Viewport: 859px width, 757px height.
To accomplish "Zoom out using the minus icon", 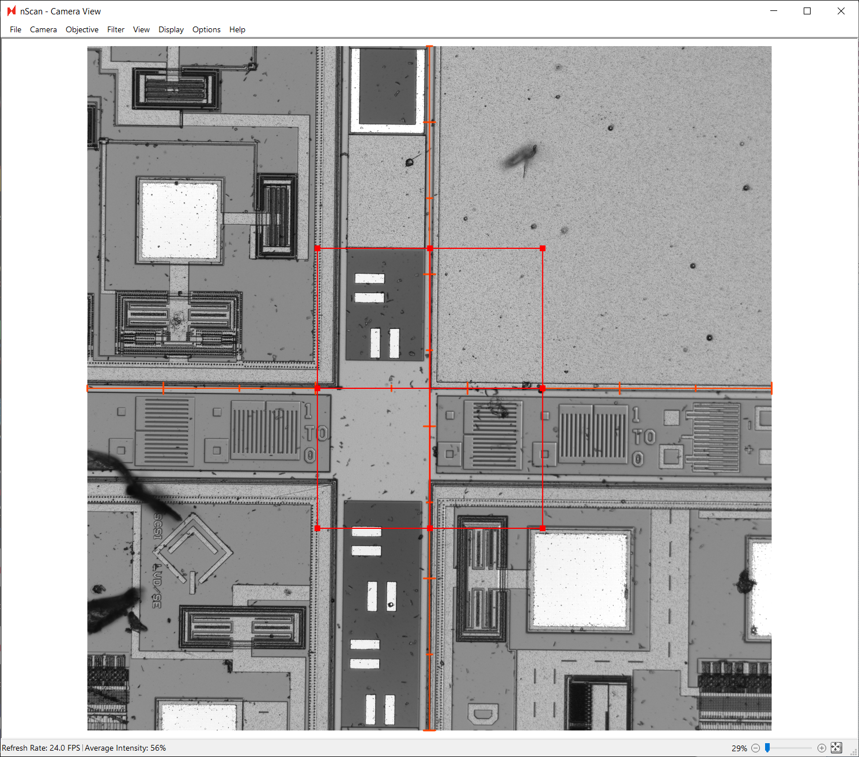I will pyautogui.click(x=755, y=747).
